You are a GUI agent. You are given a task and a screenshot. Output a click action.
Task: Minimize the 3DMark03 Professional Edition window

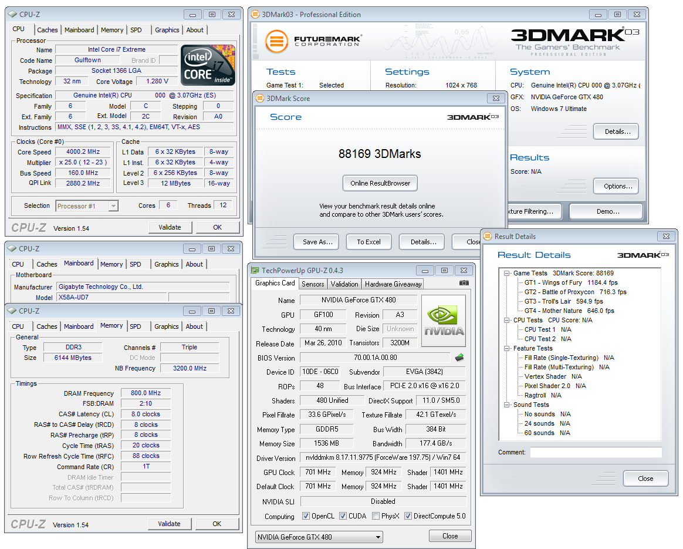(598, 14)
